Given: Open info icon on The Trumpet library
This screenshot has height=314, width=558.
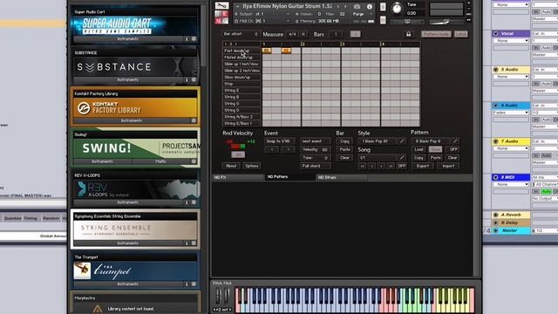Looking at the screenshot, I should (187, 284).
